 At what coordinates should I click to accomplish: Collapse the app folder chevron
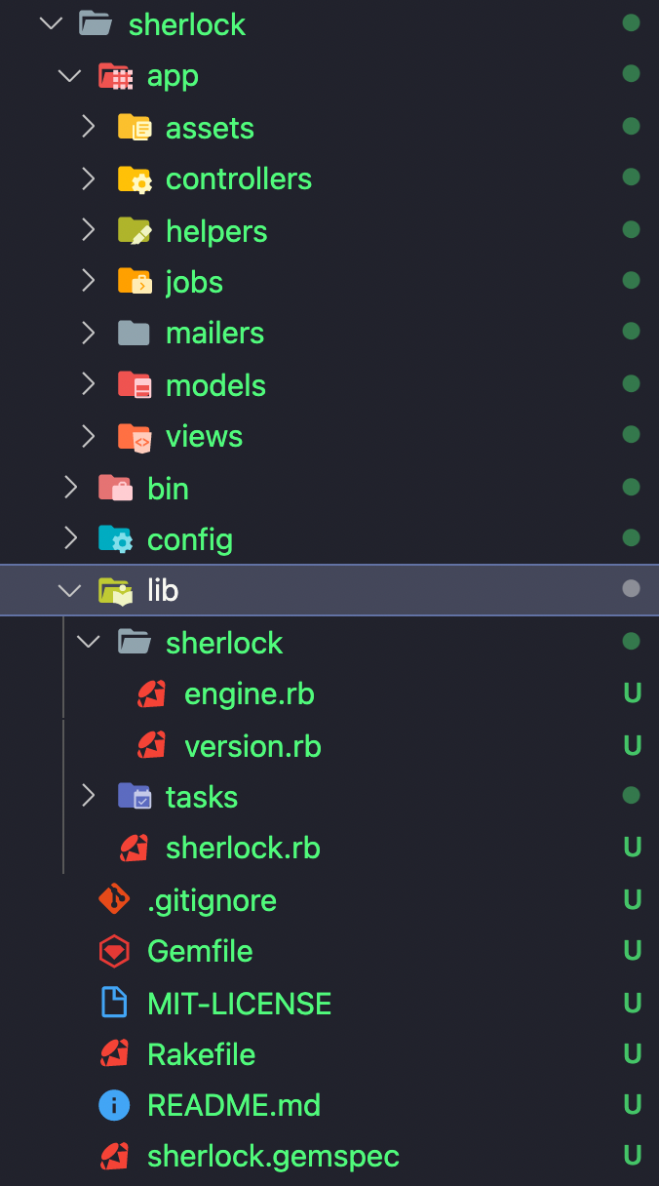(70, 76)
